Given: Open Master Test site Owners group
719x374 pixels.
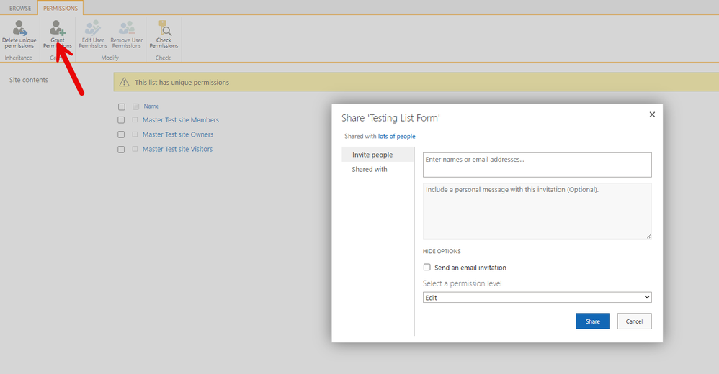Looking at the screenshot, I should pos(178,134).
